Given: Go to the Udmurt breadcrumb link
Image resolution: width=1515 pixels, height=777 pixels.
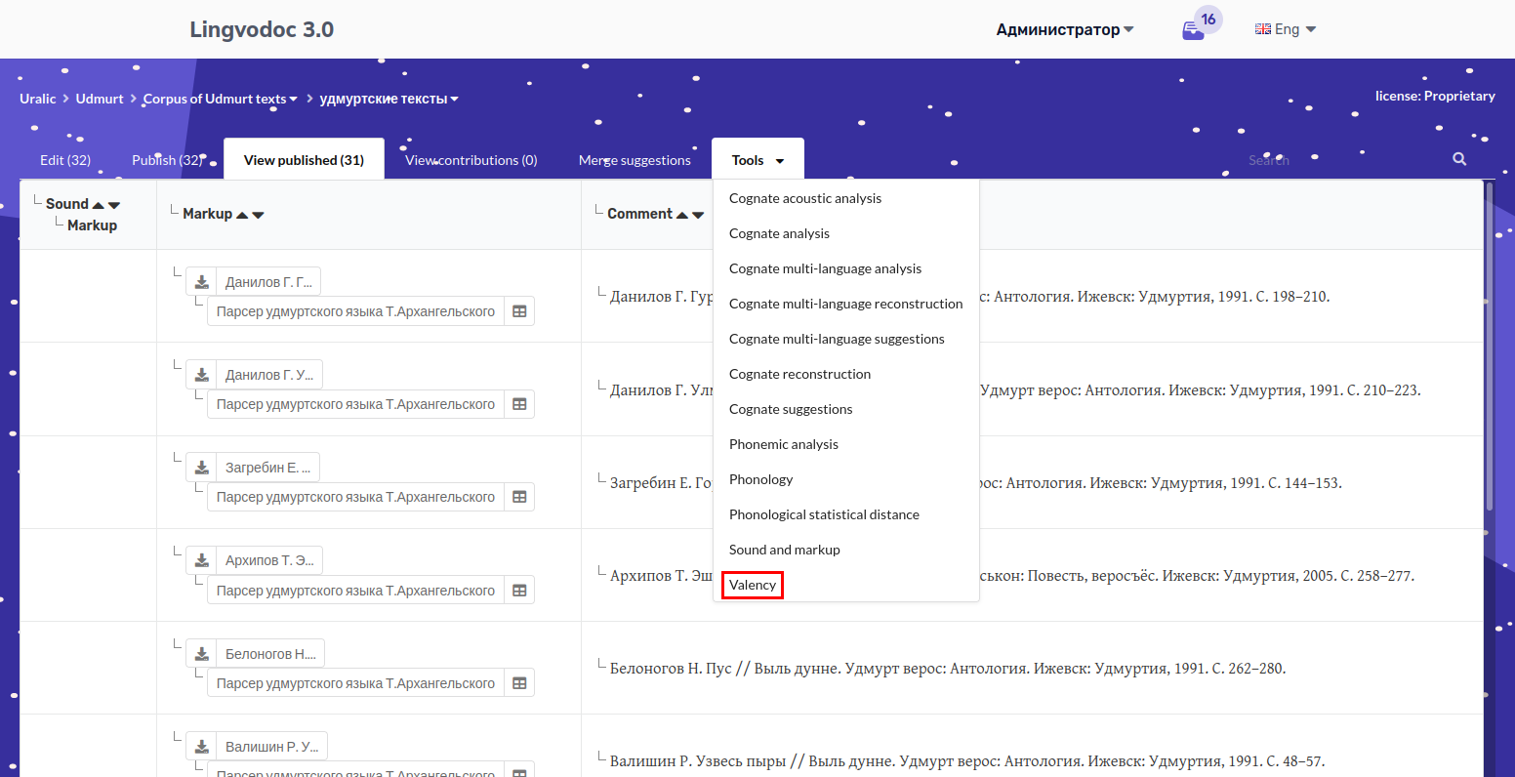Looking at the screenshot, I should click(x=100, y=99).
